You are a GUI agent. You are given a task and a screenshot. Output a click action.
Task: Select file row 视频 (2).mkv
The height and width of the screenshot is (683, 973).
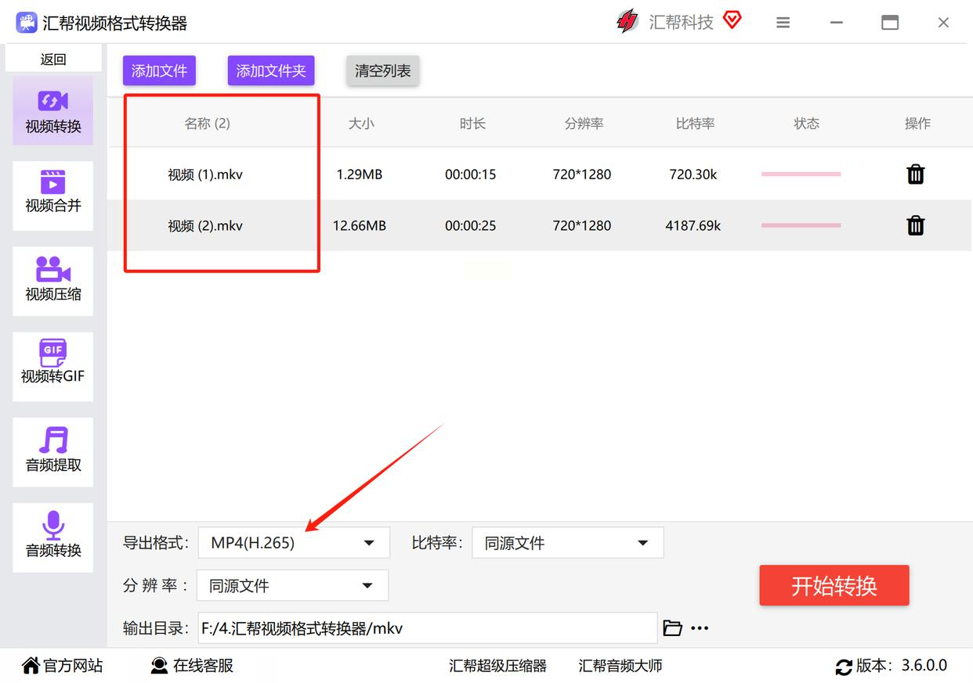(540, 225)
